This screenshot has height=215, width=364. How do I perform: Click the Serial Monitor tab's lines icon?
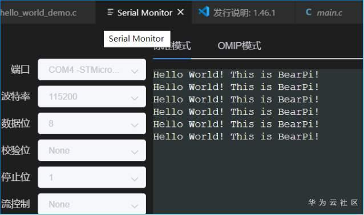111,13
